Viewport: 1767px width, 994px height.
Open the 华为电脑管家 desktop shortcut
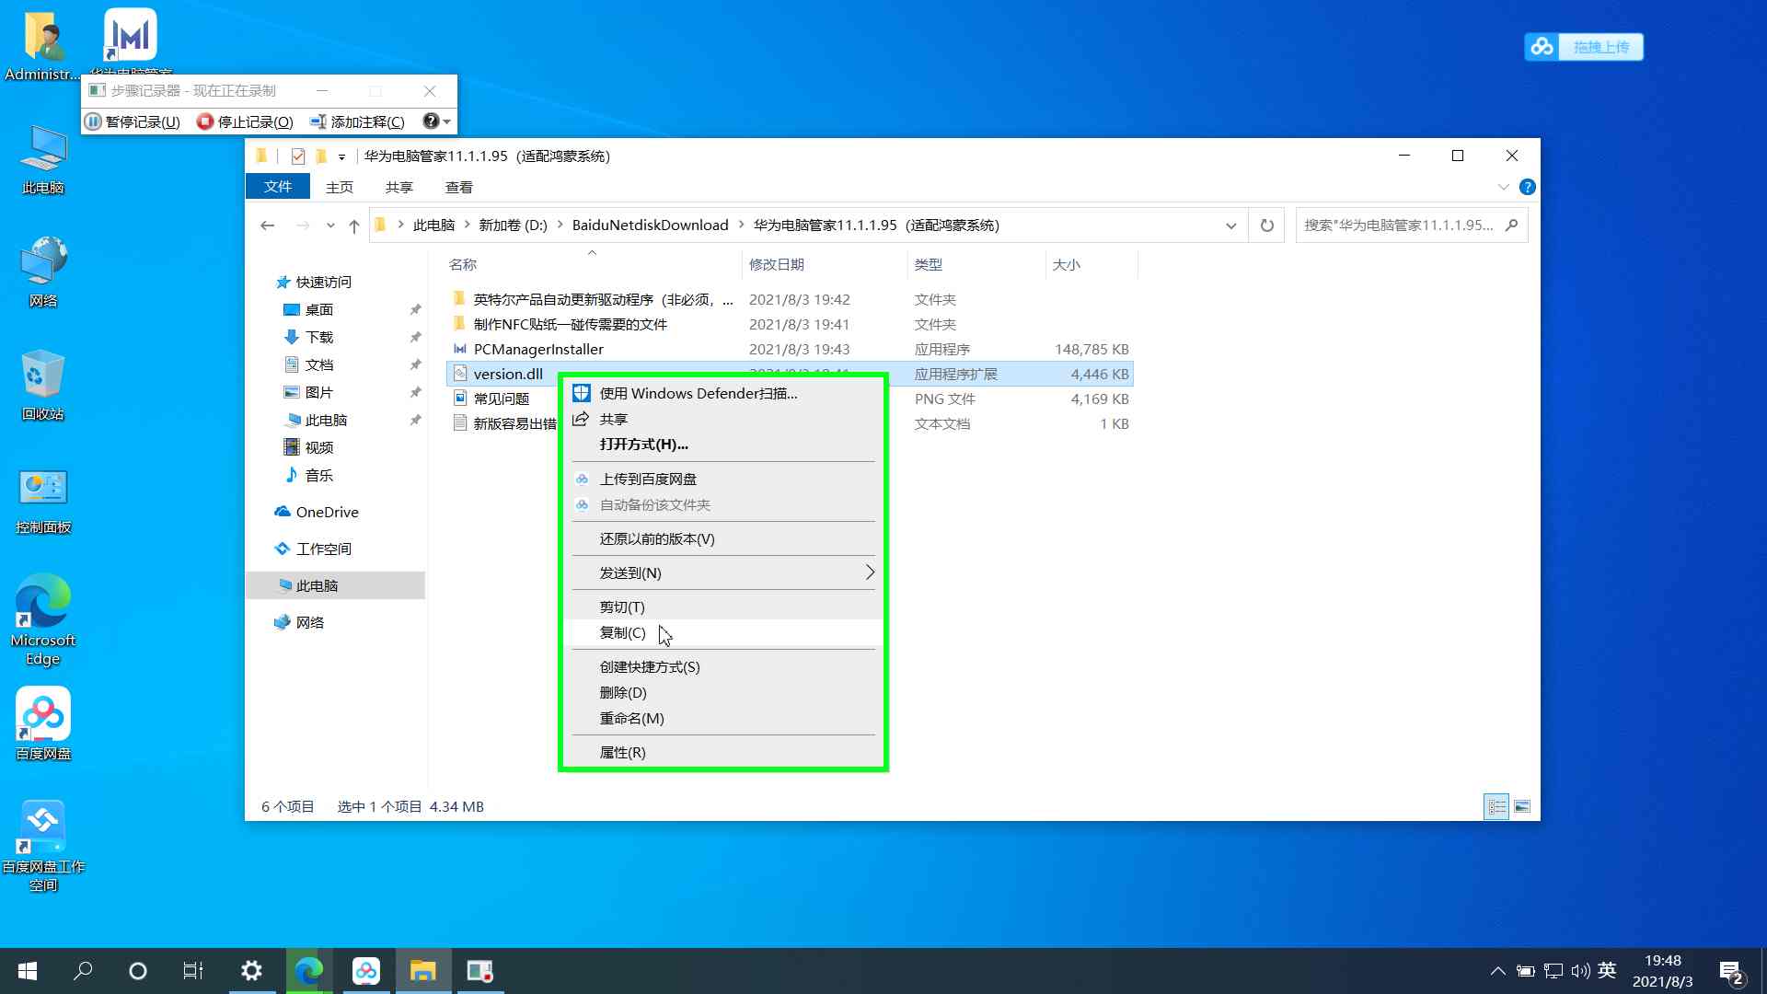tap(129, 32)
